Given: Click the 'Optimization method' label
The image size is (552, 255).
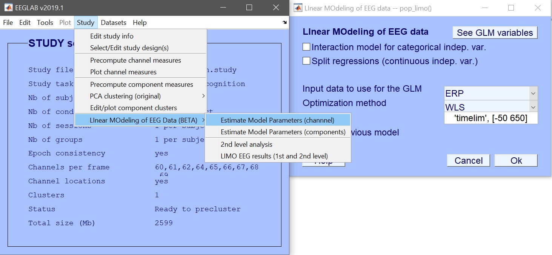Looking at the screenshot, I should [344, 103].
